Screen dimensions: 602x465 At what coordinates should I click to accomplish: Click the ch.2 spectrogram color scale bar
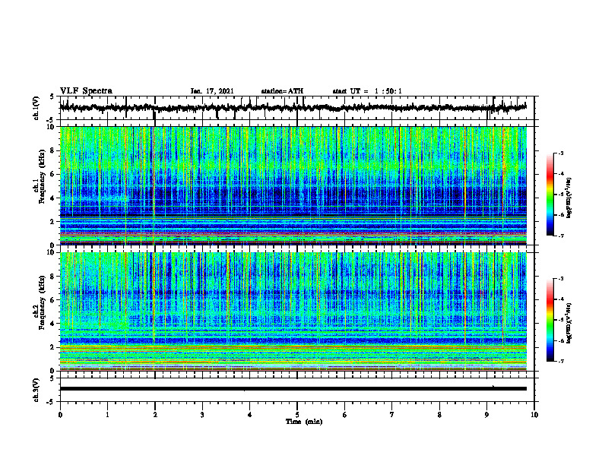point(550,320)
